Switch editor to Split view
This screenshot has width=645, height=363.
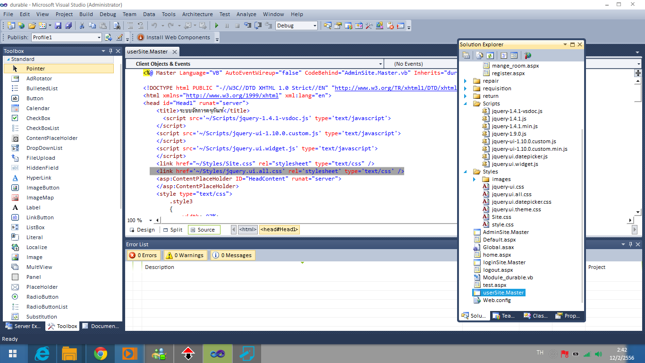[x=172, y=230]
